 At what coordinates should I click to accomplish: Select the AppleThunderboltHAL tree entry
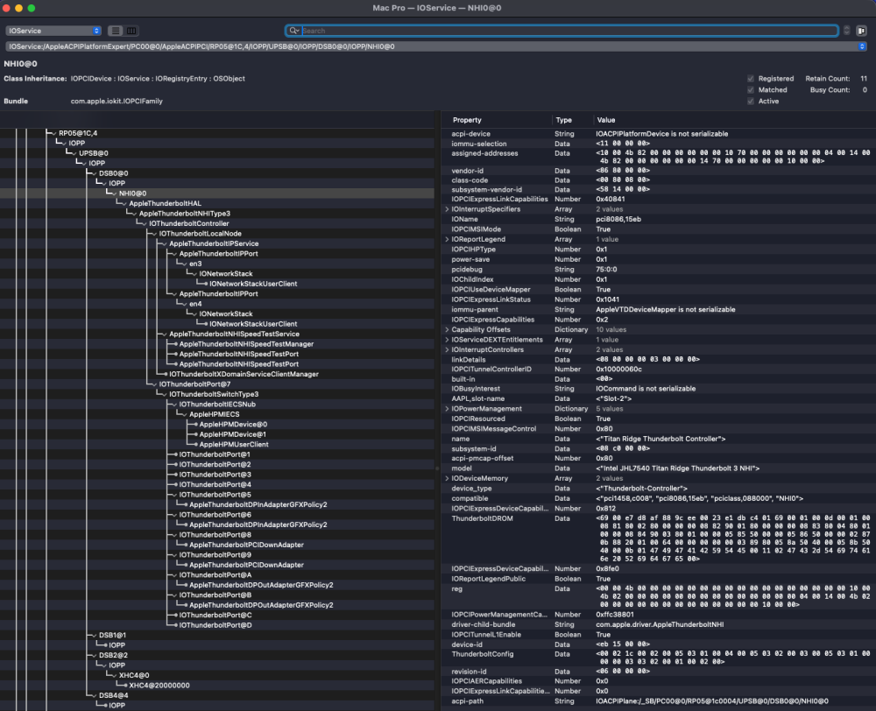[166, 204]
